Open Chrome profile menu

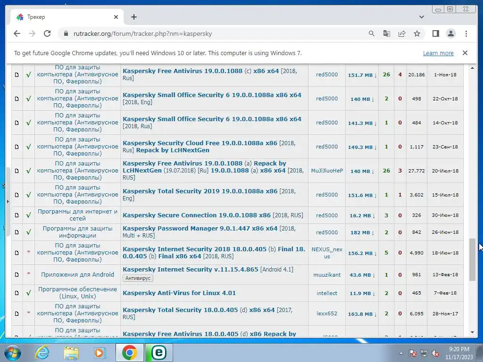(450, 33)
